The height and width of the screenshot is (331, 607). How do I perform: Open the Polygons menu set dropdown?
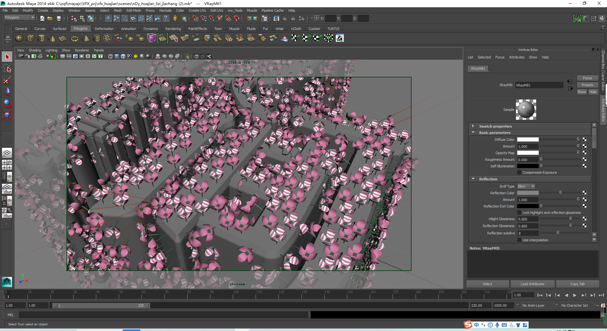click(19, 18)
